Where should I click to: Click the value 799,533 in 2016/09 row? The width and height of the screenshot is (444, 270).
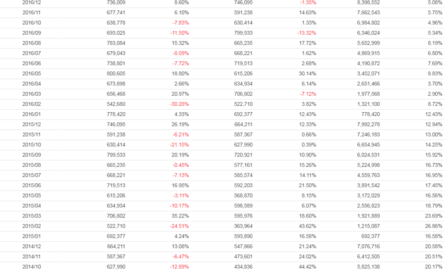[x=243, y=33]
